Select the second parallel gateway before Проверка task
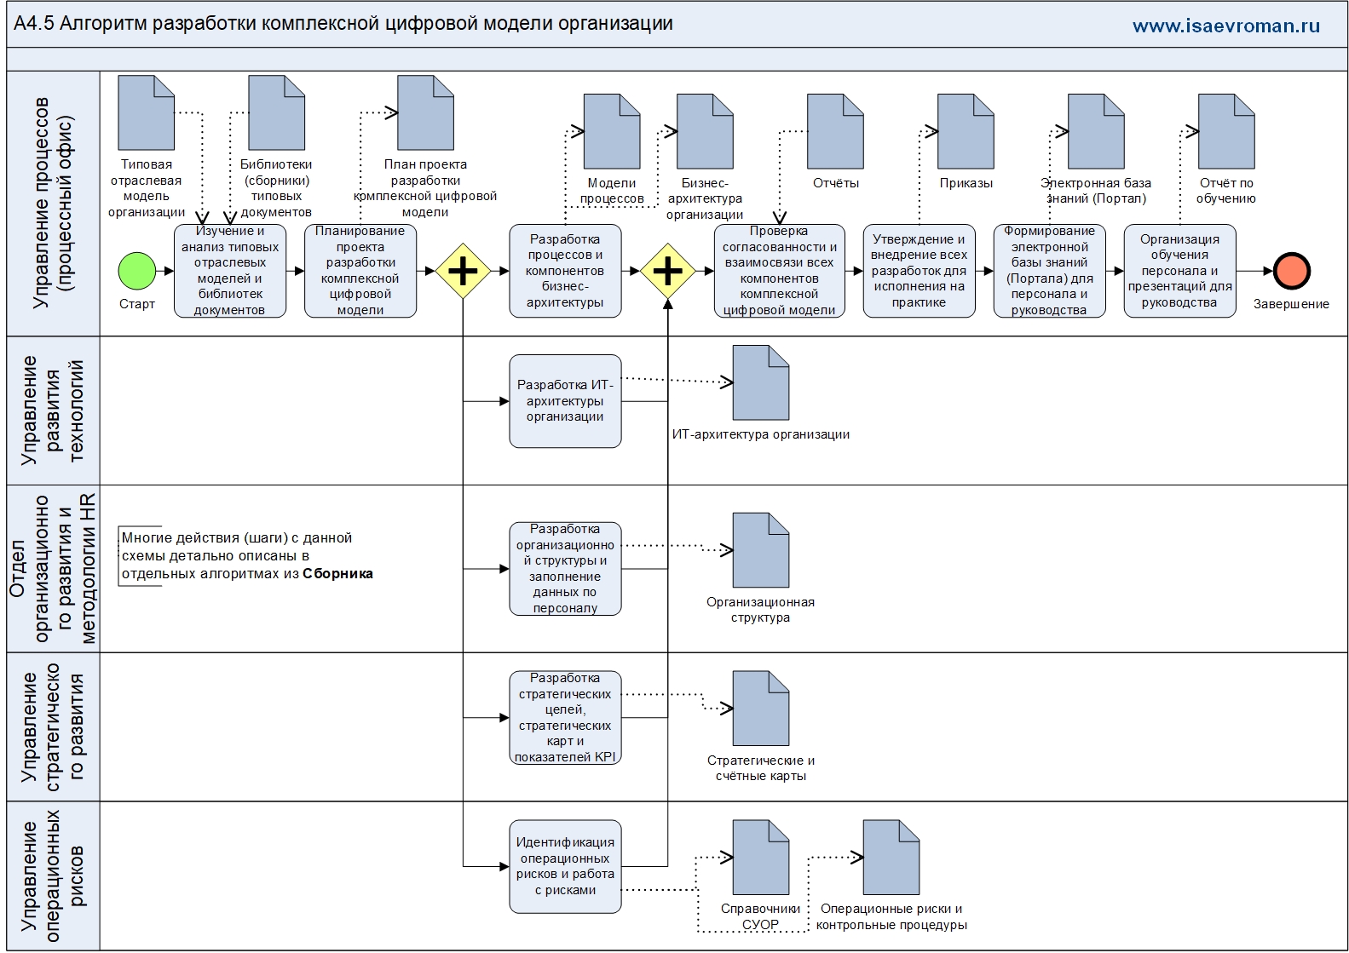This screenshot has width=1349, height=953. coord(667,271)
